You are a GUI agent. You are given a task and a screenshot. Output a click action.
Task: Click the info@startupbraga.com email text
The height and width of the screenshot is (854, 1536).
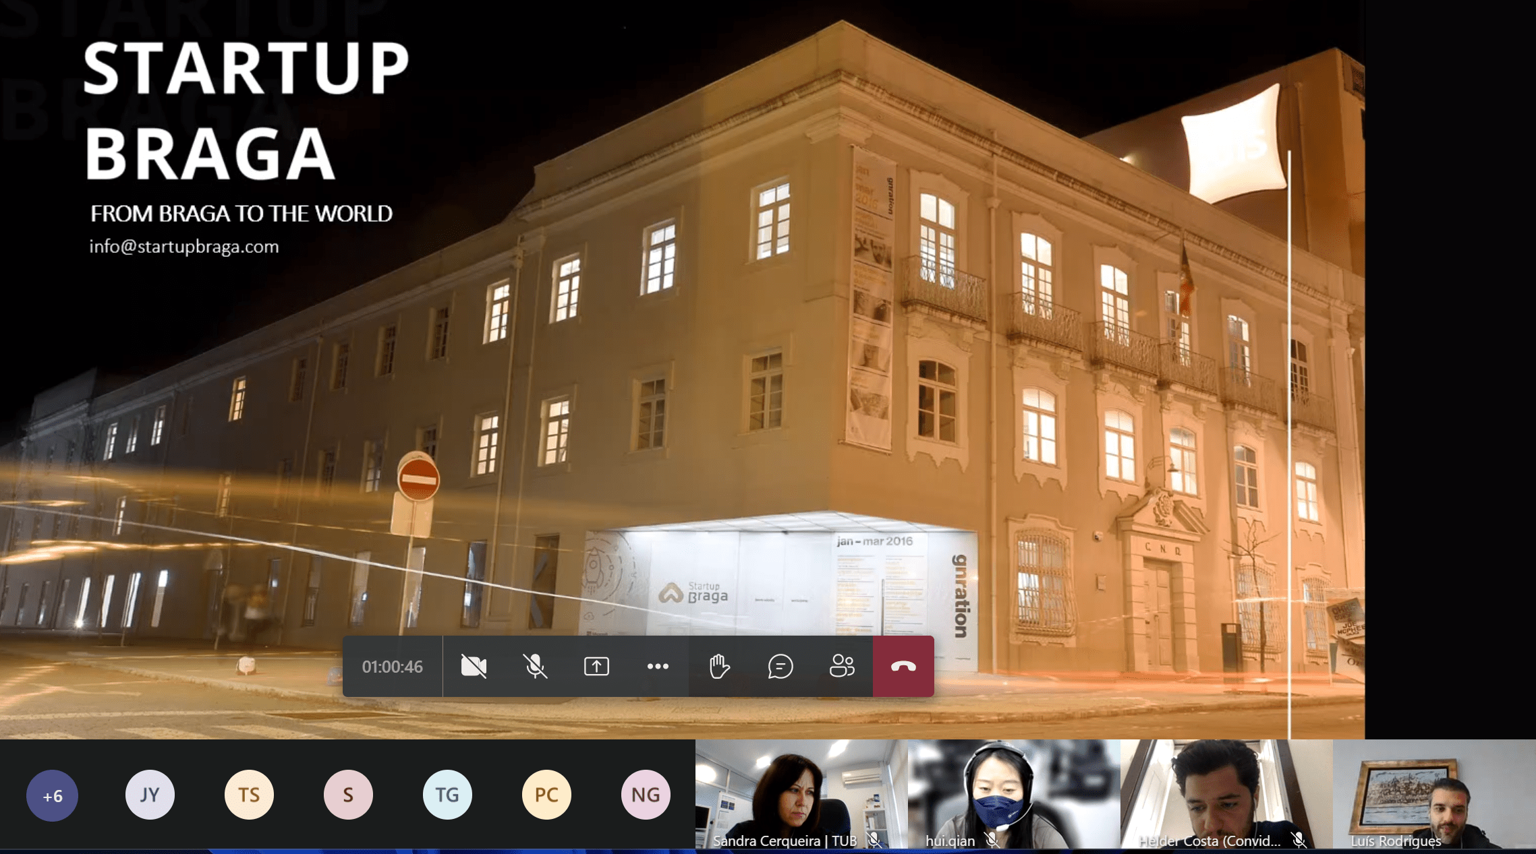point(184,247)
